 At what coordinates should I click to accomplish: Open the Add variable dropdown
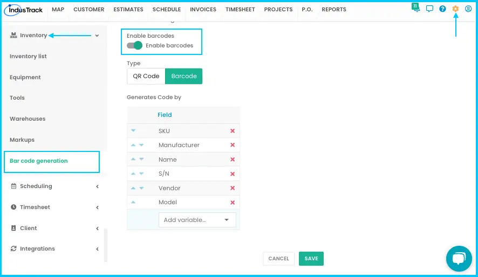197,220
